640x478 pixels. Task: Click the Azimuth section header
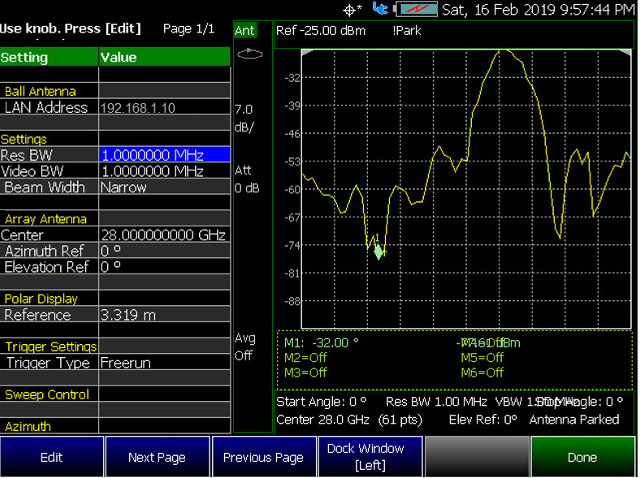(x=28, y=426)
